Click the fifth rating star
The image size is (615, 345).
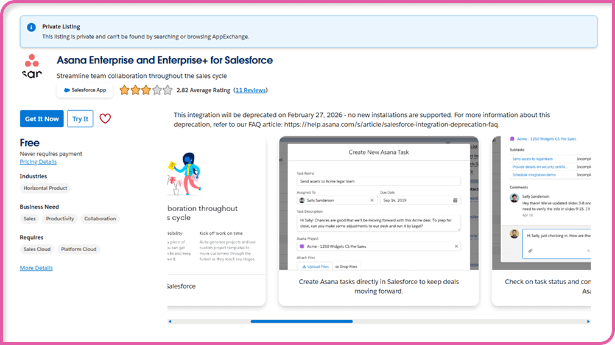click(x=168, y=90)
